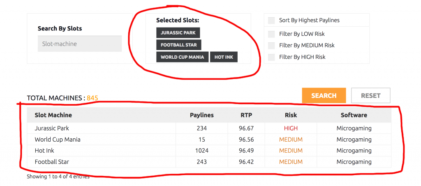
Task: Click the HOT INK slot tag
Action: coord(224,57)
